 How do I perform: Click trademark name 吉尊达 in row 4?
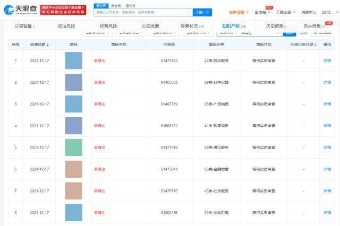click(x=99, y=126)
